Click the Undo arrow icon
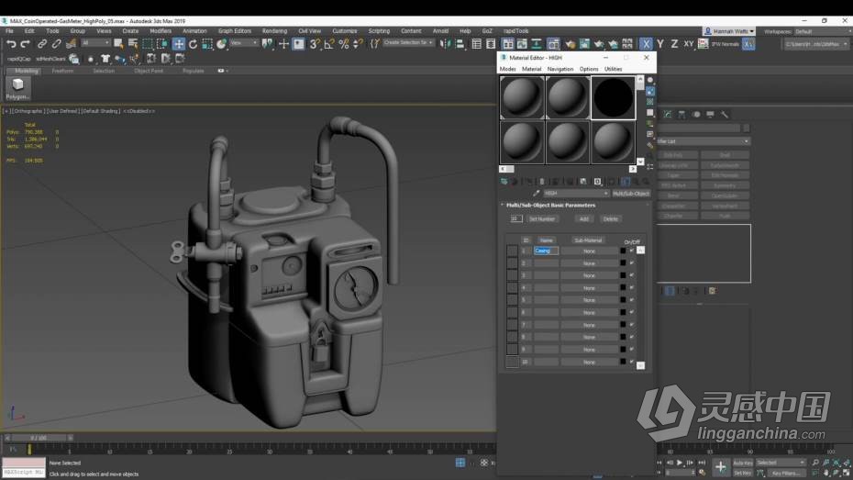Image resolution: width=853 pixels, height=480 pixels. coord(10,44)
